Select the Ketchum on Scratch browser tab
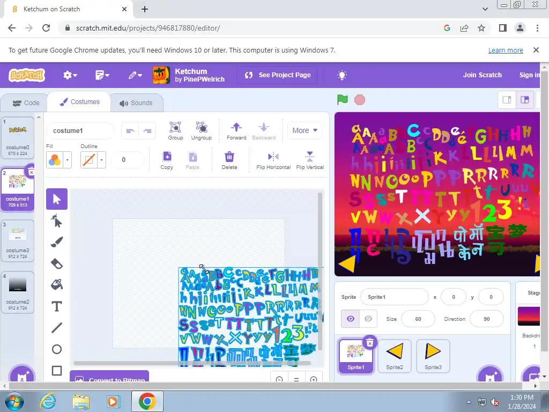This screenshot has height=412, width=549. [66, 9]
